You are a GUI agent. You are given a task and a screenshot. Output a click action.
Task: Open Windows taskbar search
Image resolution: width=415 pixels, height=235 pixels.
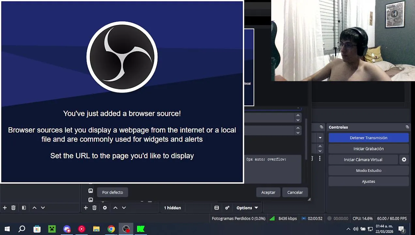click(x=22, y=229)
